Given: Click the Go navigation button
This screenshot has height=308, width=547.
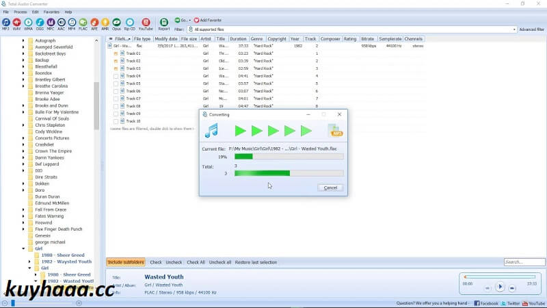Looking at the screenshot, I should (182, 21).
